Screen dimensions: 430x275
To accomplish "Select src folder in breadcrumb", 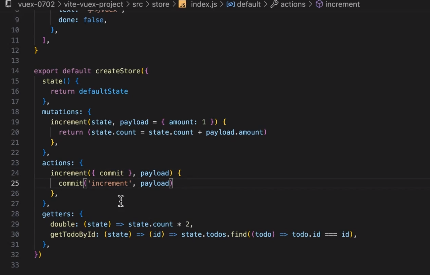I will point(137,4).
